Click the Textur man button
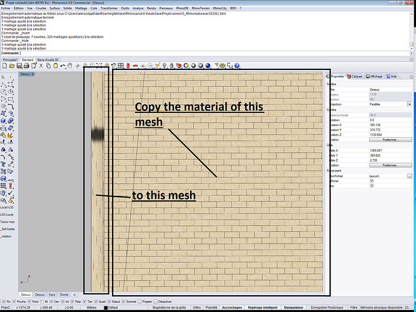The width and height of the screenshot is (416, 312). [x=8, y=222]
